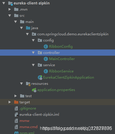The height and width of the screenshot is (134, 115).
Task: Open .gitignore file name
Action: [x=28, y=108]
